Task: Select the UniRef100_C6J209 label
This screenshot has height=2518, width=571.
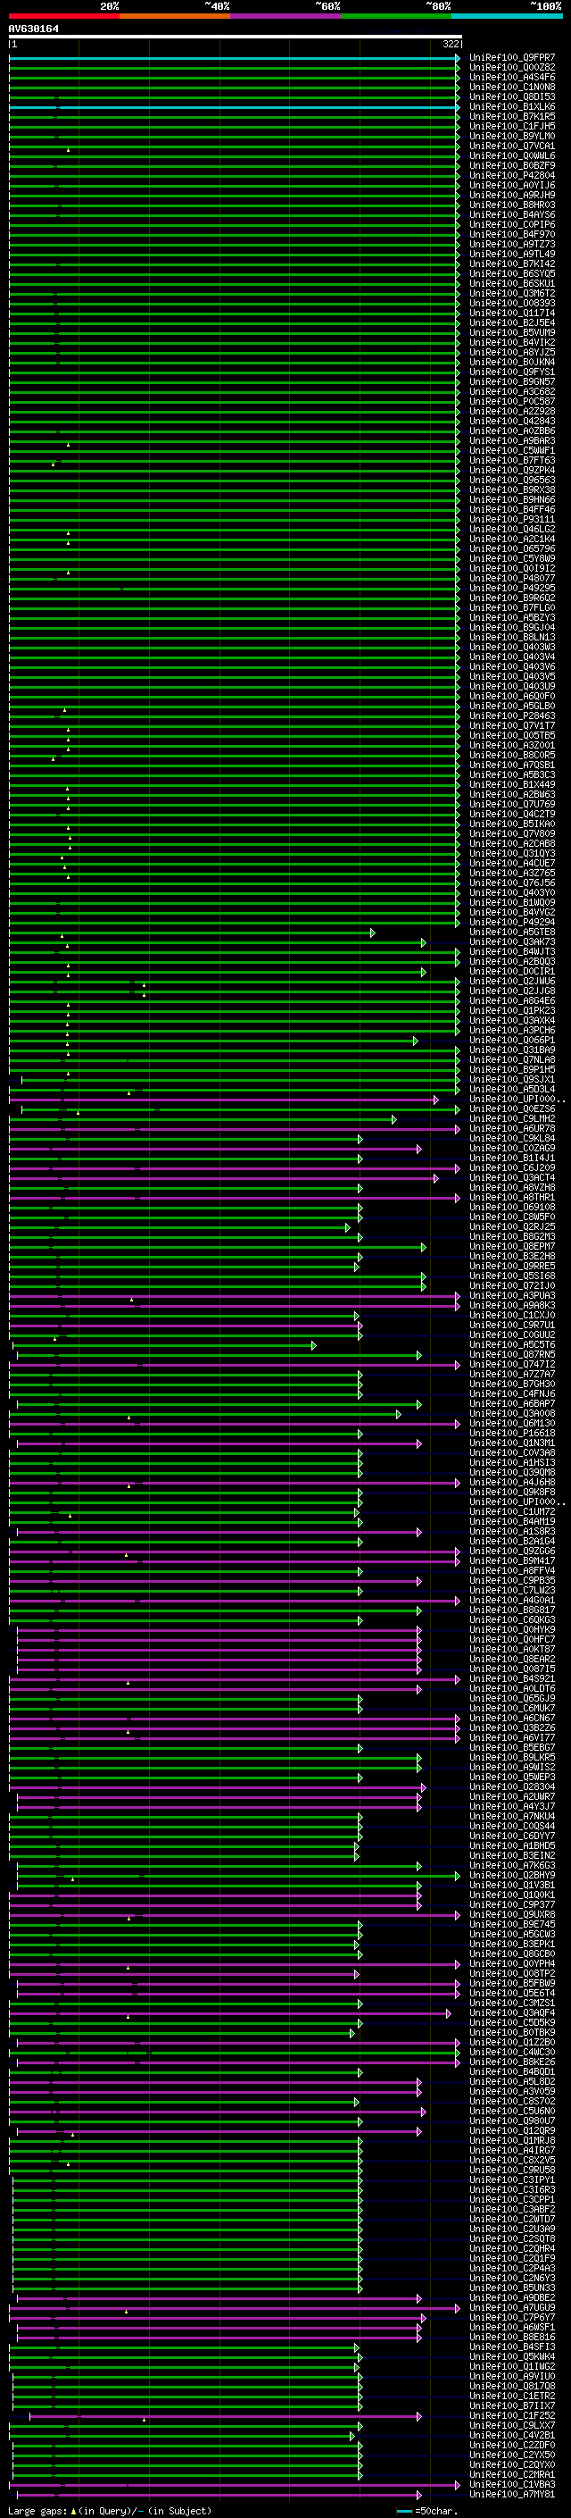Action: pos(511,1168)
